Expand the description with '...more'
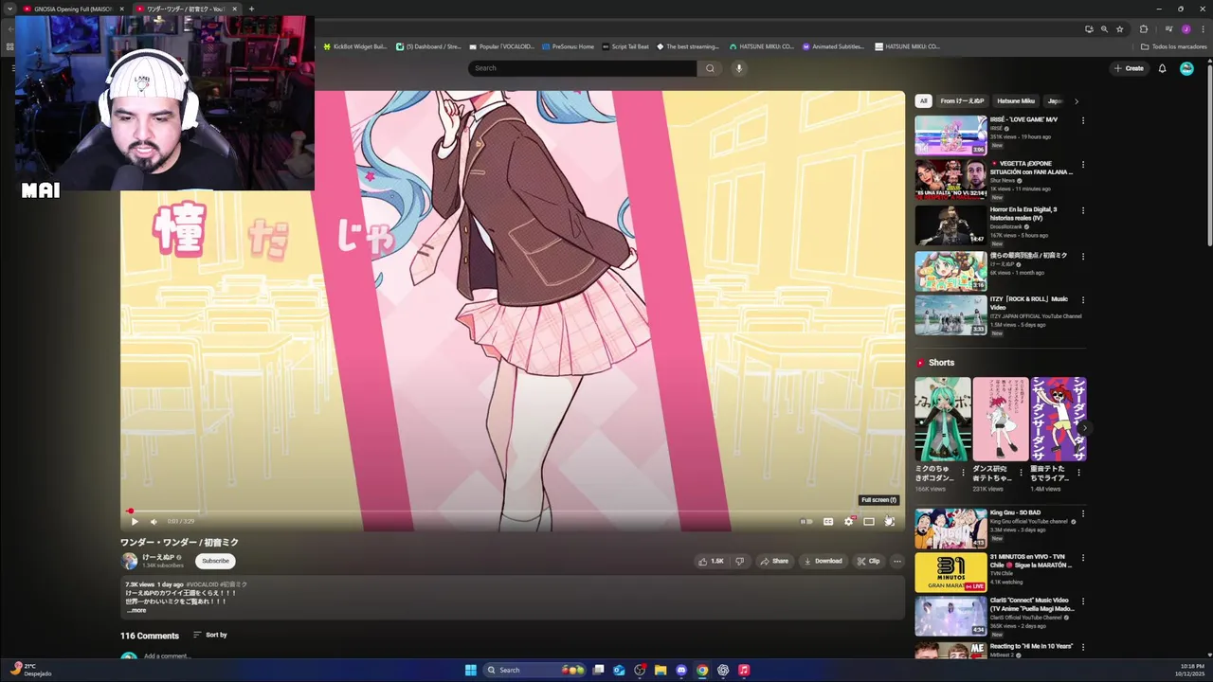This screenshot has height=682, width=1213. pos(136,610)
